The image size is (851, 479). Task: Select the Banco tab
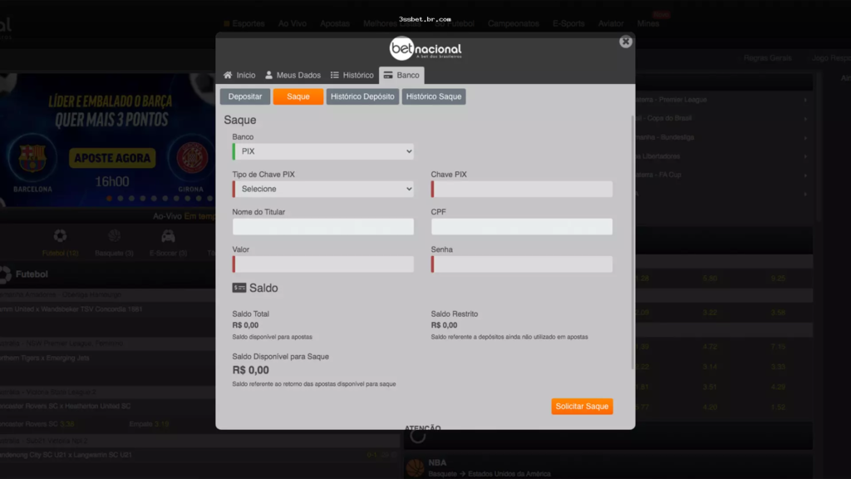[x=401, y=75]
